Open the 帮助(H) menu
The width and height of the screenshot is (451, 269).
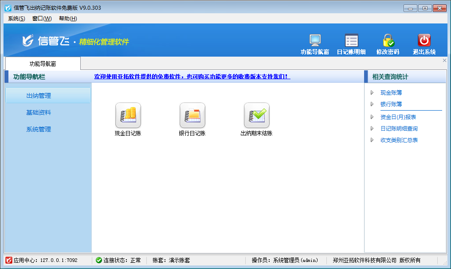click(x=68, y=19)
